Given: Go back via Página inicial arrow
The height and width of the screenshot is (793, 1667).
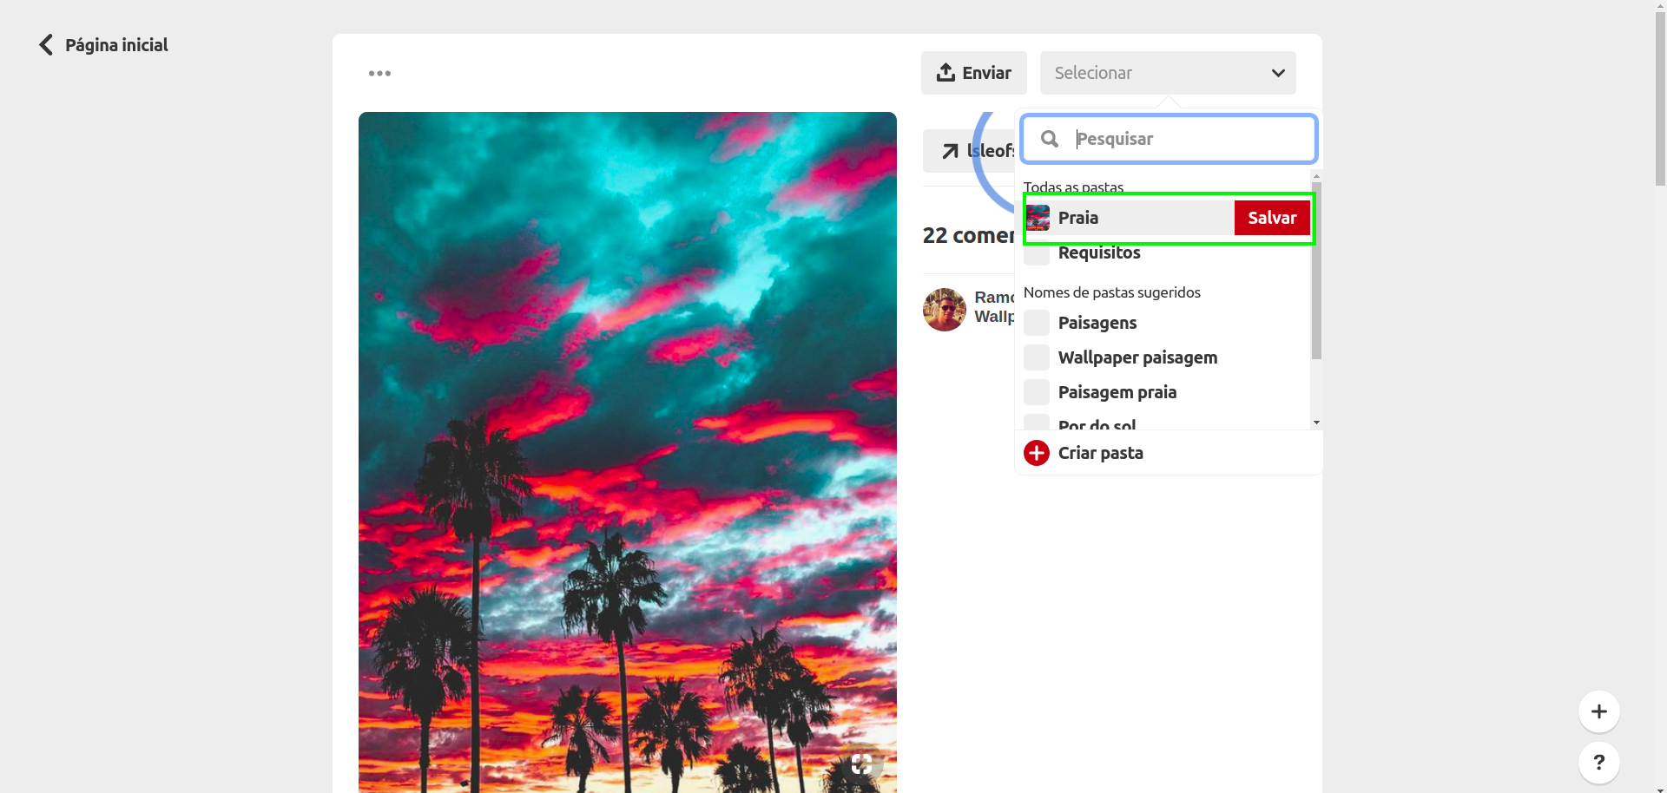Looking at the screenshot, I should coord(46,45).
